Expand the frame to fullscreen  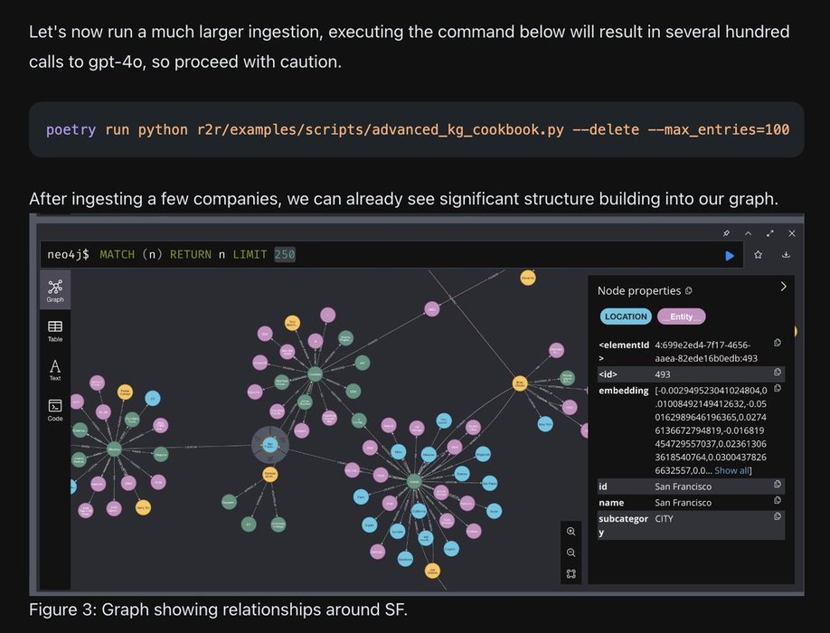(769, 233)
